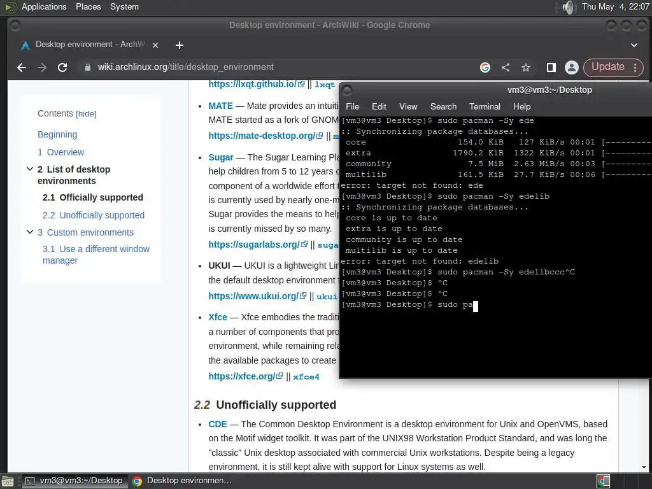652x489 pixels.
Task: Click the Chrome address bar URL
Action: [185, 67]
